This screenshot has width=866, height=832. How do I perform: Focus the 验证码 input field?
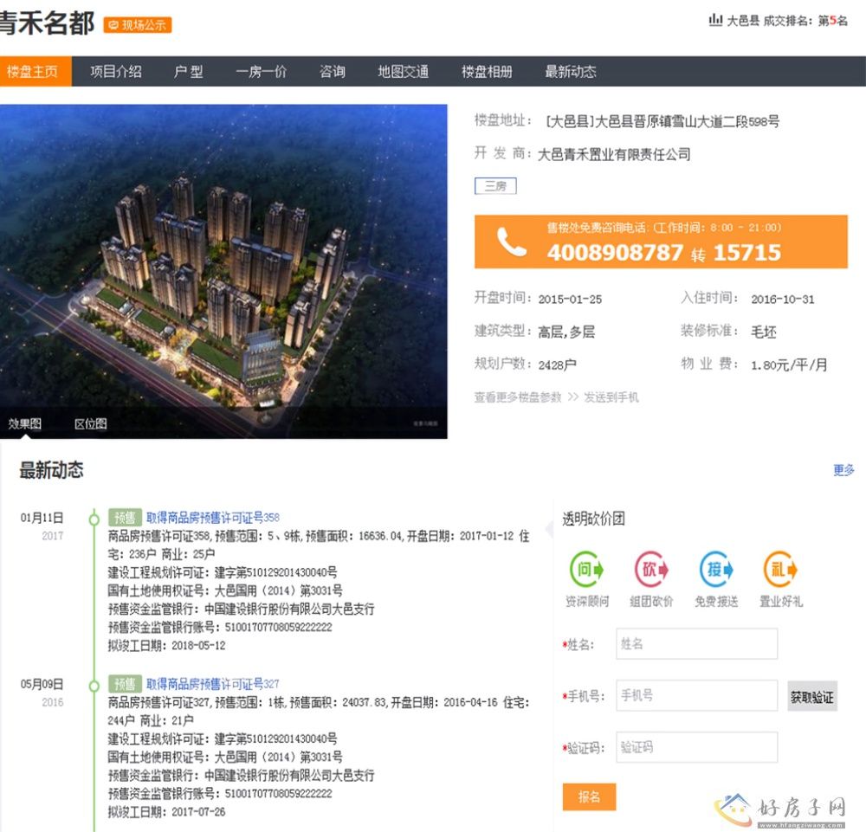point(696,747)
